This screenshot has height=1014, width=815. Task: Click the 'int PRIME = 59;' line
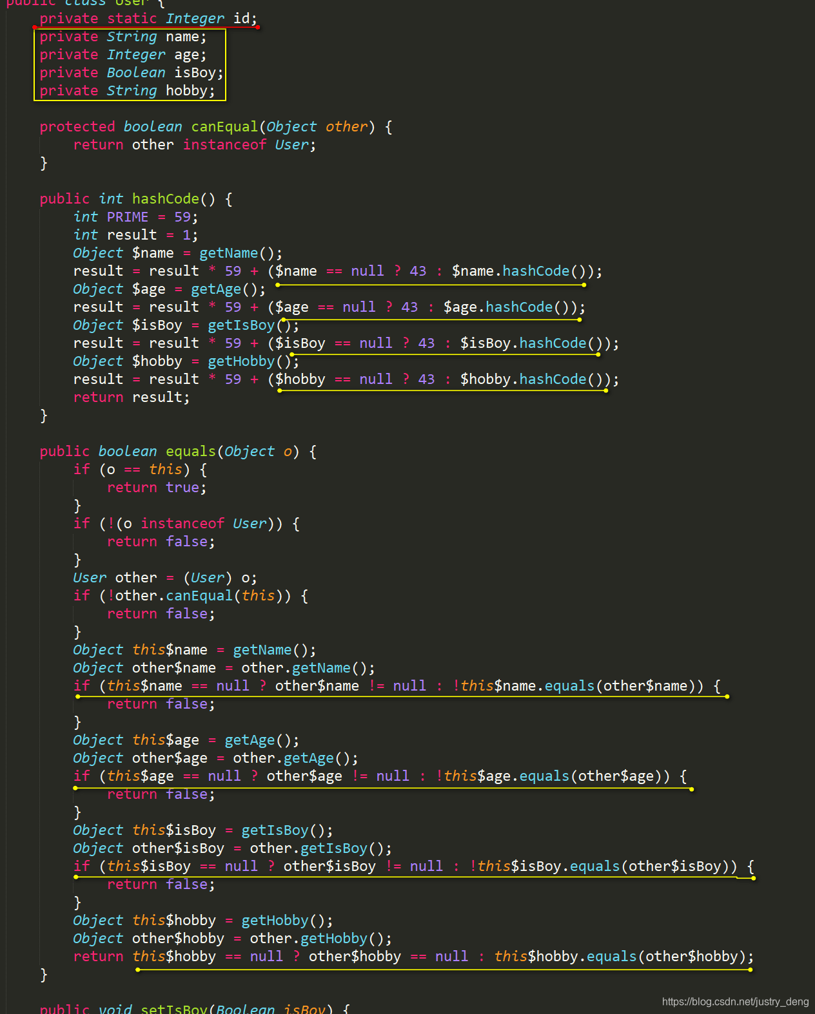coord(135,217)
